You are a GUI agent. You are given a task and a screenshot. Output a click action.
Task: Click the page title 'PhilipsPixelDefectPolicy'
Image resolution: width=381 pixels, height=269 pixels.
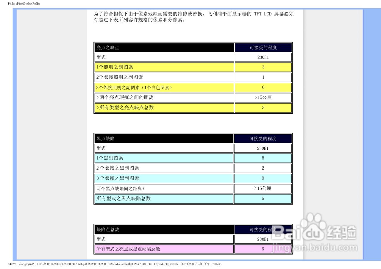click(24, 4)
